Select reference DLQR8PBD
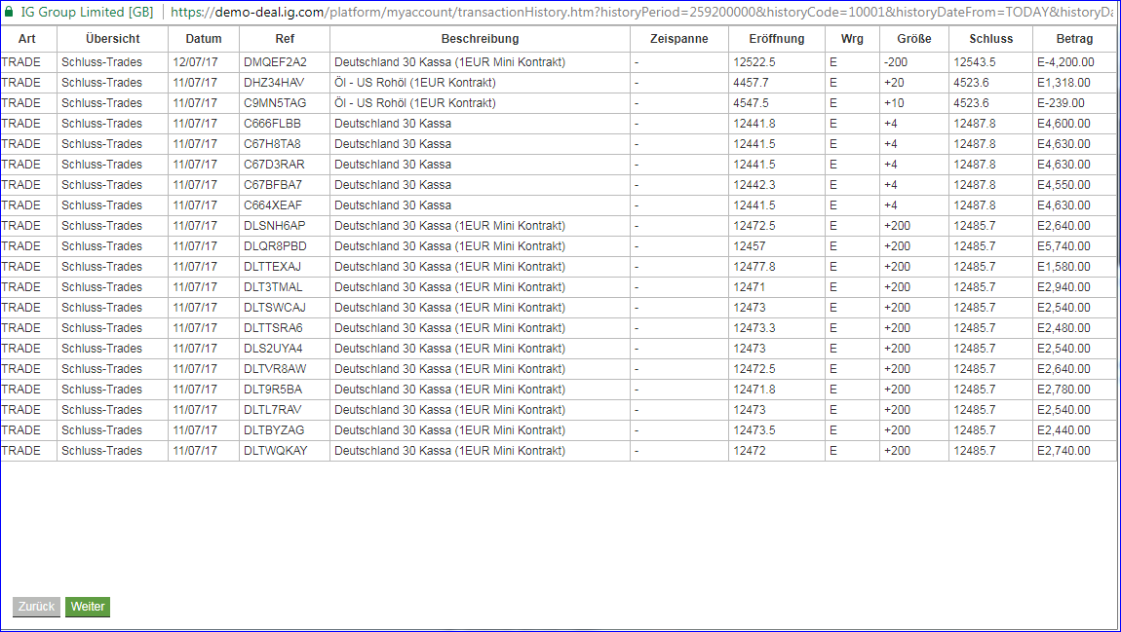The image size is (1121, 632). 274,246
